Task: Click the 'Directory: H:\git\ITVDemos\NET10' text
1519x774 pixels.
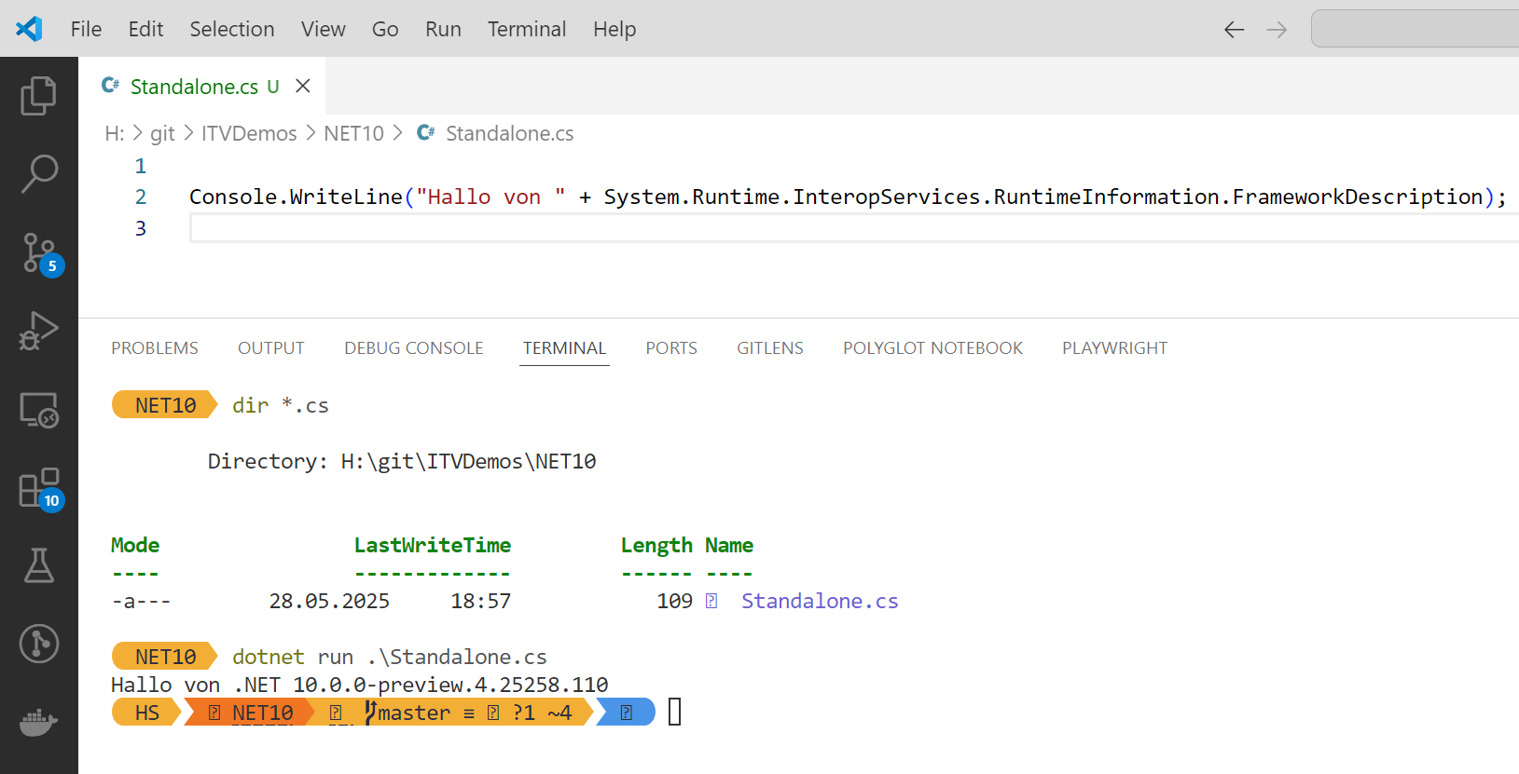Action: tap(402, 461)
